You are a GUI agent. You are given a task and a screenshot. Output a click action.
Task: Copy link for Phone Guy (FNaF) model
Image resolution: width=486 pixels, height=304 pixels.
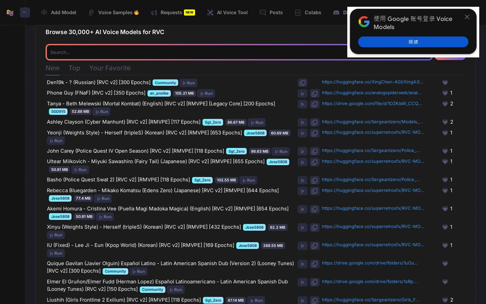(x=315, y=94)
